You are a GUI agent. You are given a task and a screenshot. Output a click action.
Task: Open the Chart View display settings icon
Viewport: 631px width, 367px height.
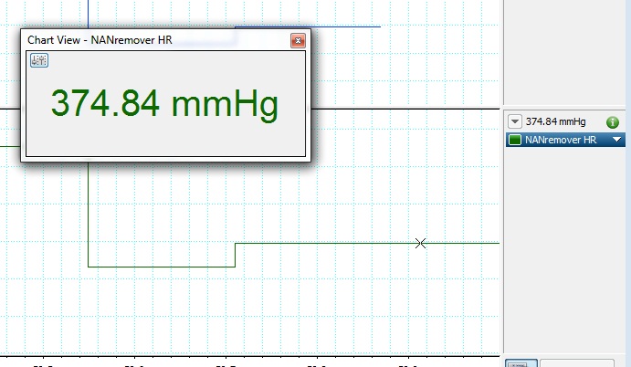(38, 60)
